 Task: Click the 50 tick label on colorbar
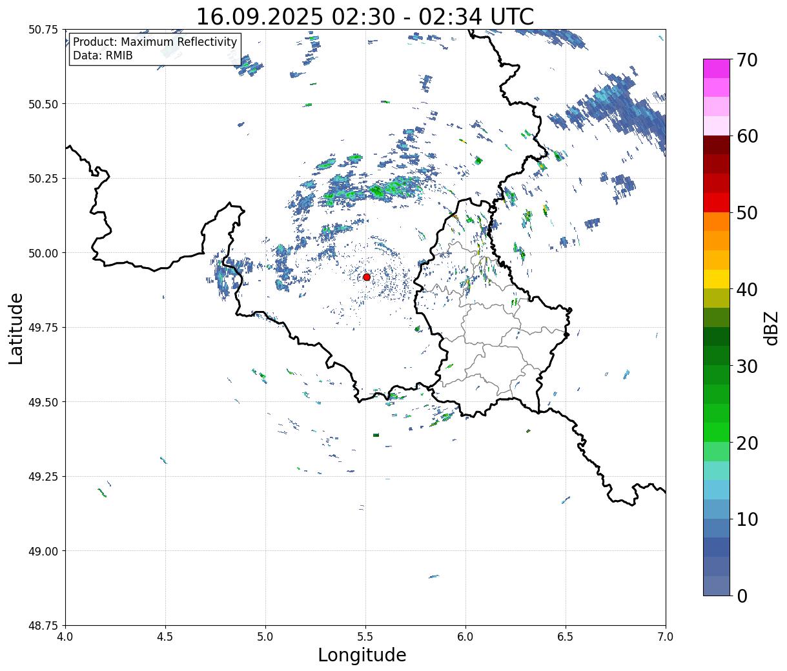pos(746,213)
